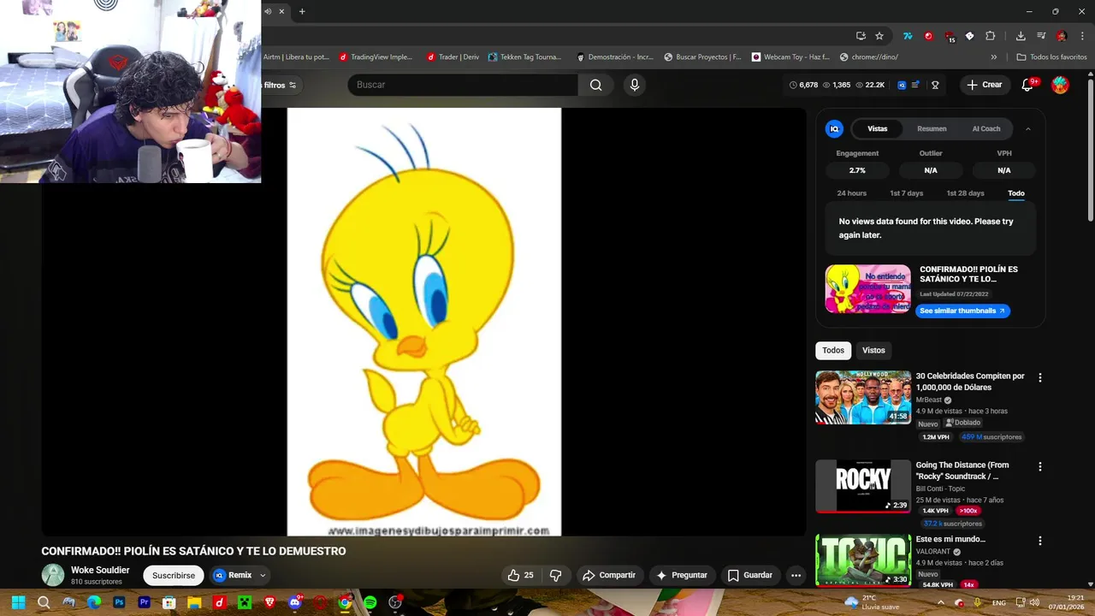Like the video with 25 likes
The image size is (1095, 616).
(x=520, y=576)
